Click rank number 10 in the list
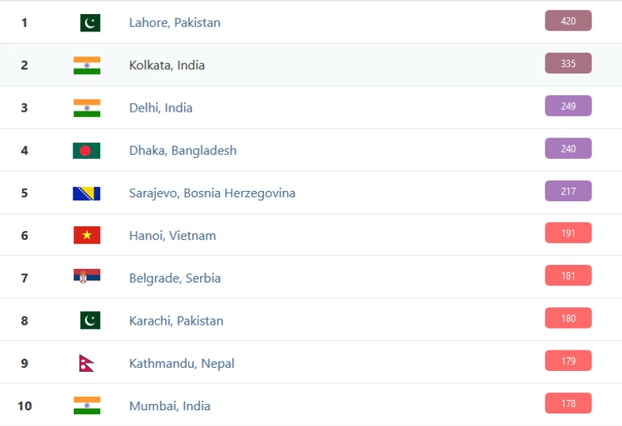This screenshot has height=426, width=622. 24,406
